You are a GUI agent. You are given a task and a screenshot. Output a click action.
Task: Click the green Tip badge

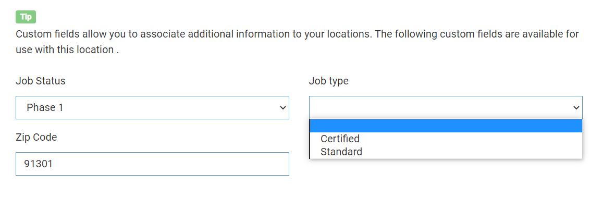pos(26,17)
